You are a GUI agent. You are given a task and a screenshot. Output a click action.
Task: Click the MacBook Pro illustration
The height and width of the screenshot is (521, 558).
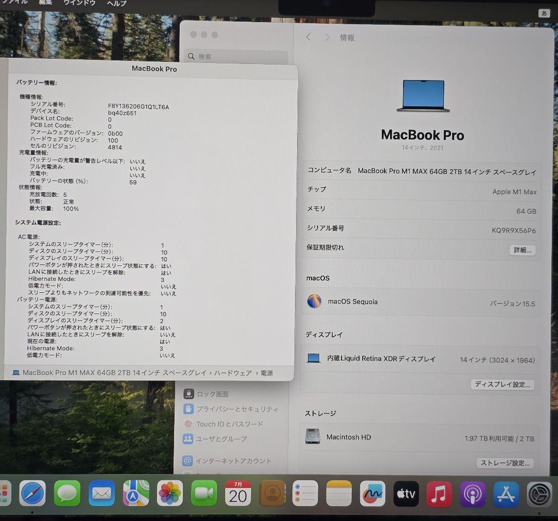423,97
